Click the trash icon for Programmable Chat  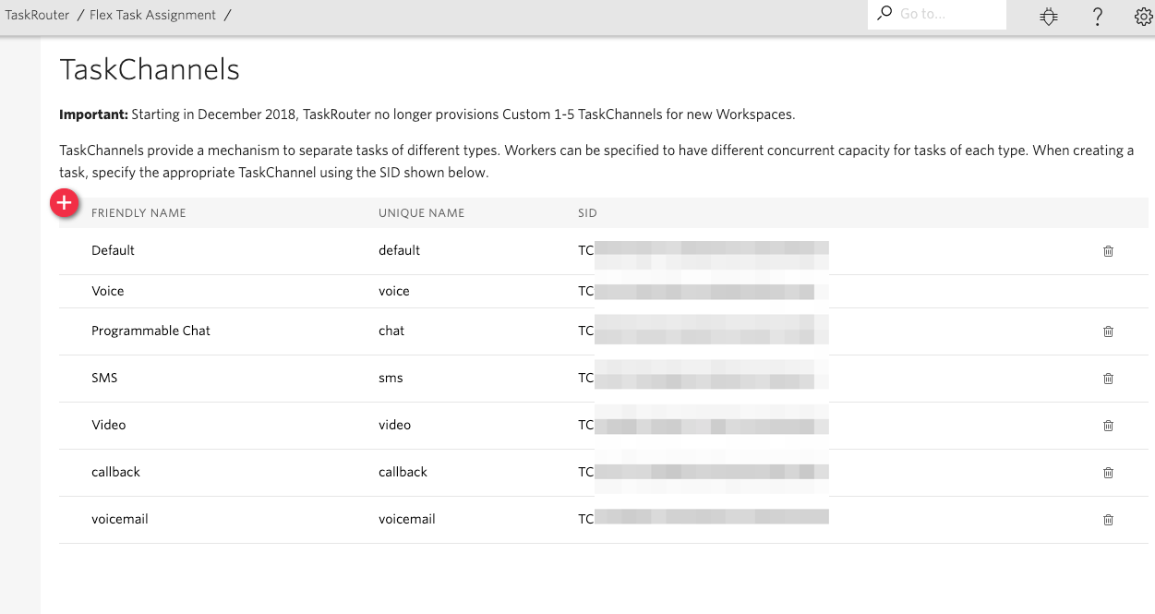click(x=1108, y=331)
